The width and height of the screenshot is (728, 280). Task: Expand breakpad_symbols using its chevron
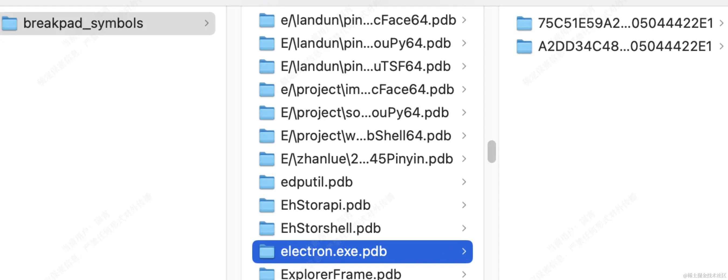(x=207, y=23)
